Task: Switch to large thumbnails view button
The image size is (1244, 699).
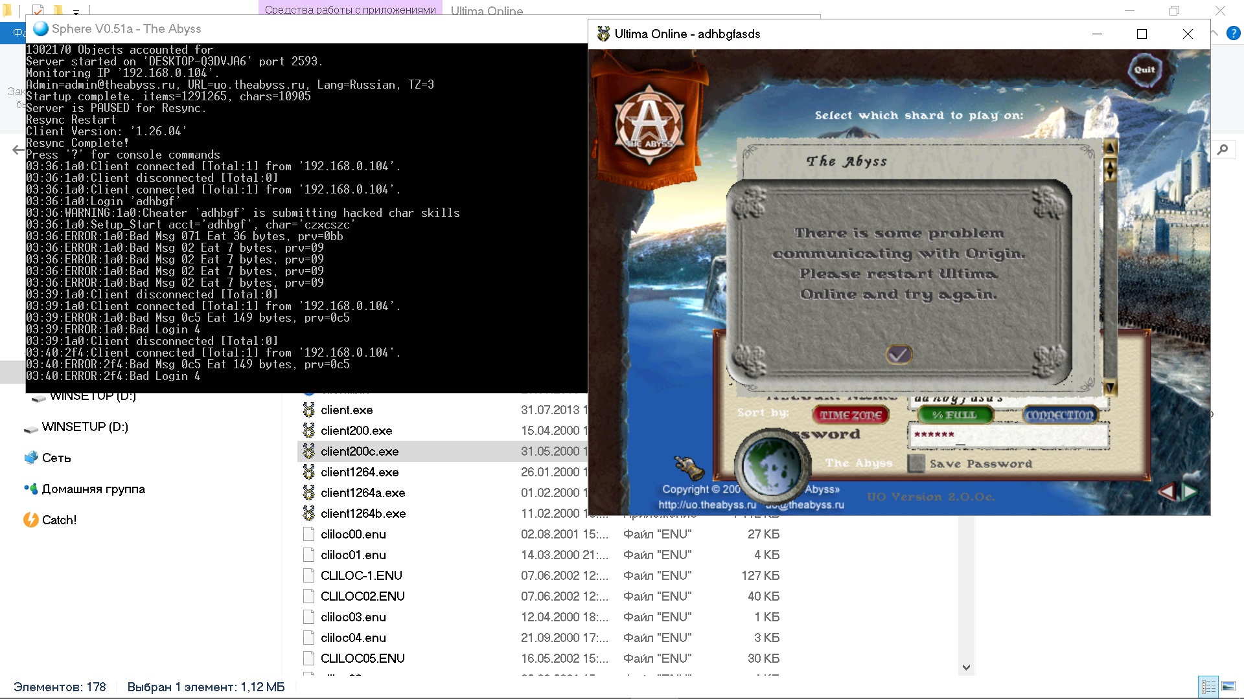Action: click(x=1228, y=686)
